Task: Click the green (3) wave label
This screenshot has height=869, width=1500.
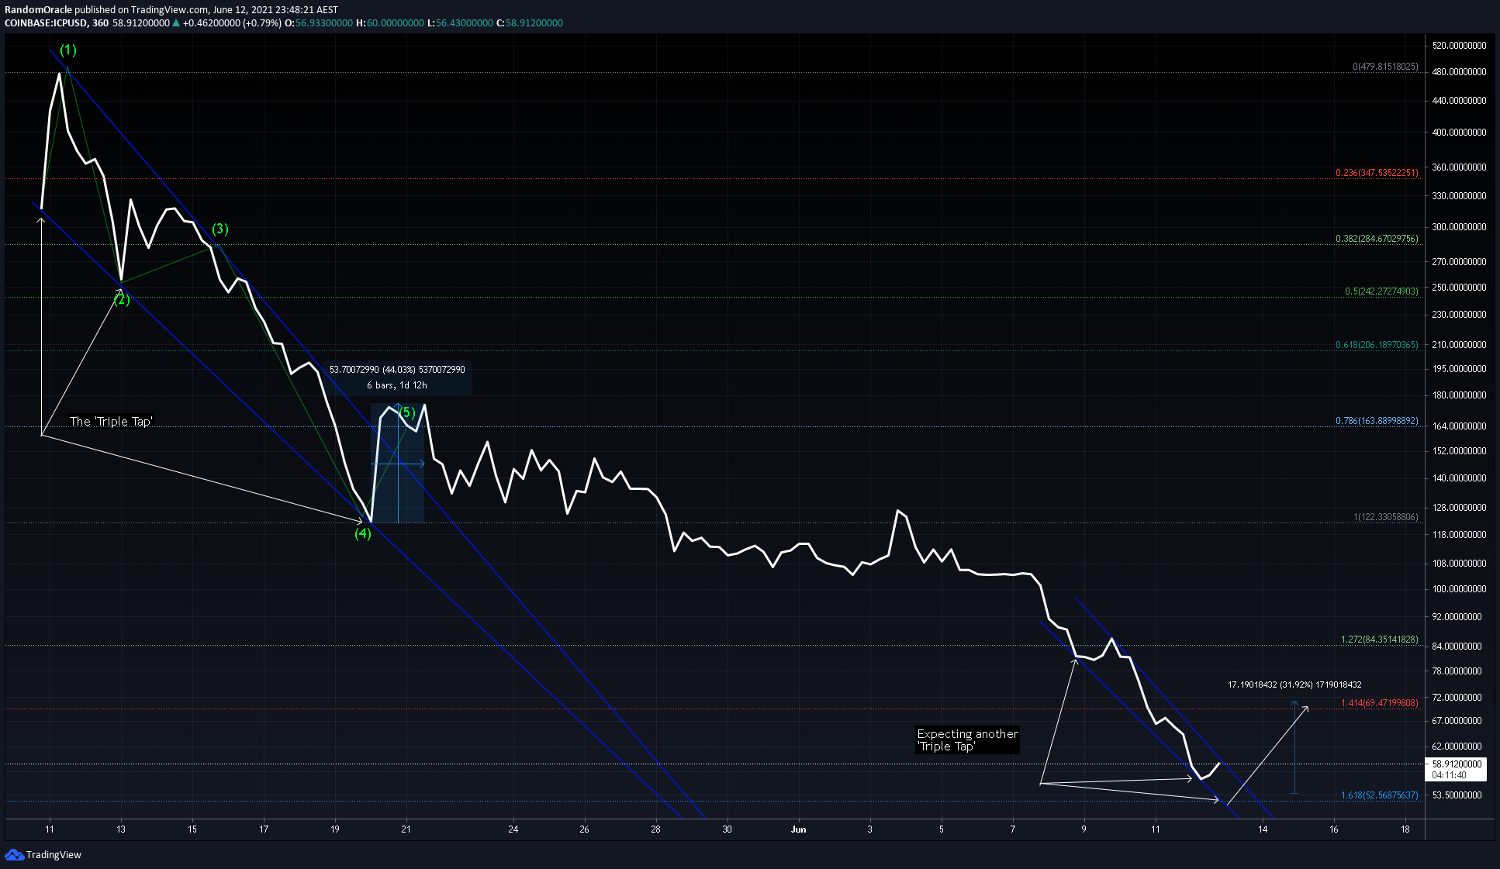Action: tap(220, 229)
